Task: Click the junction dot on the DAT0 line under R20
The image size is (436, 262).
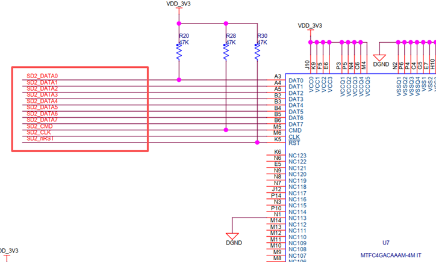Action: pos(179,80)
